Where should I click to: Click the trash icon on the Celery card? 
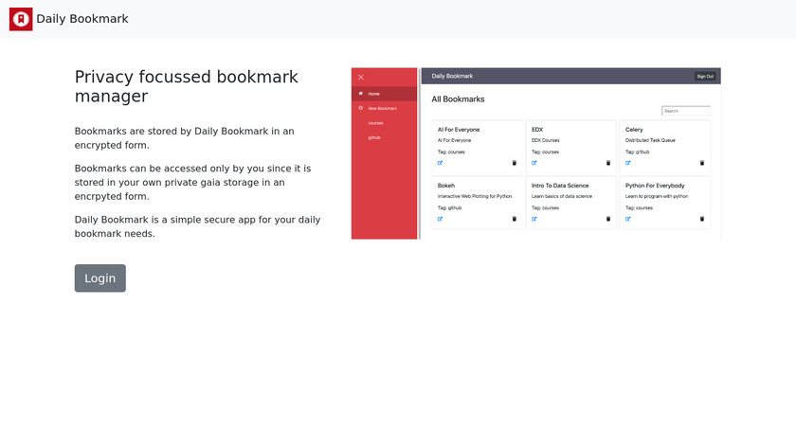(x=702, y=163)
